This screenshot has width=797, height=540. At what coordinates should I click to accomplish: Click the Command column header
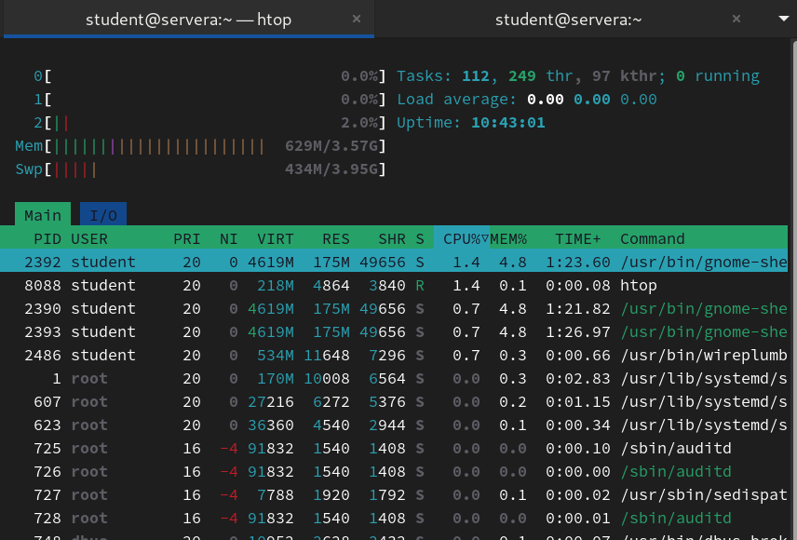tap(652, 238)
